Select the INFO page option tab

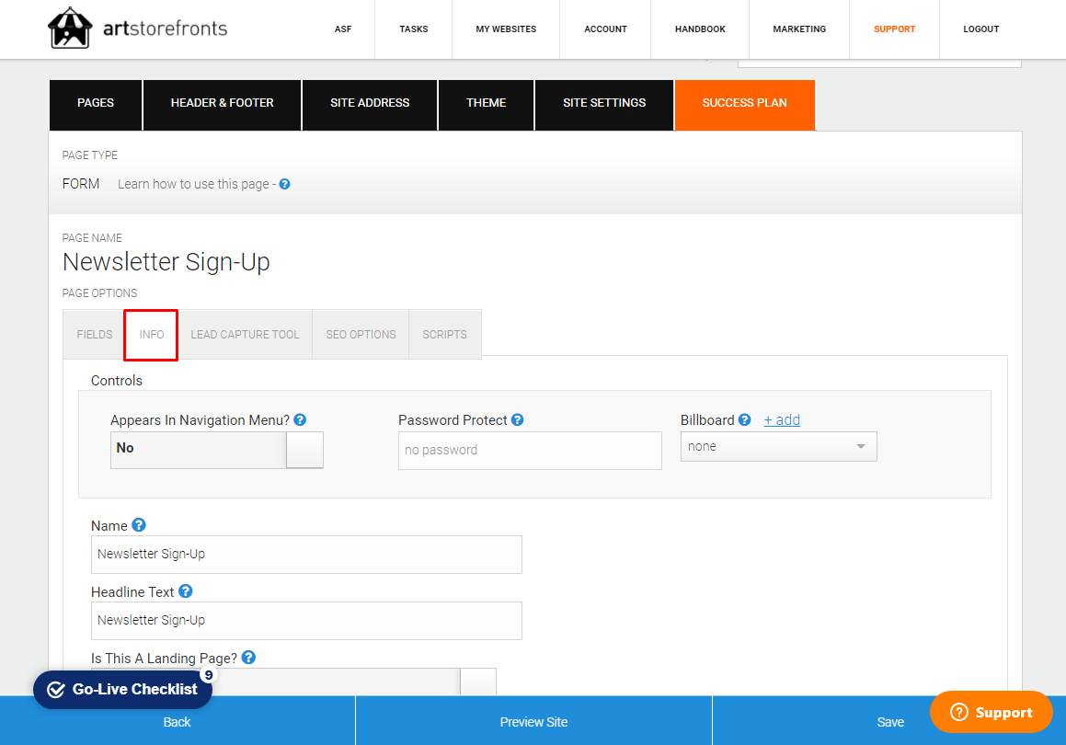(x=152, y=335)
